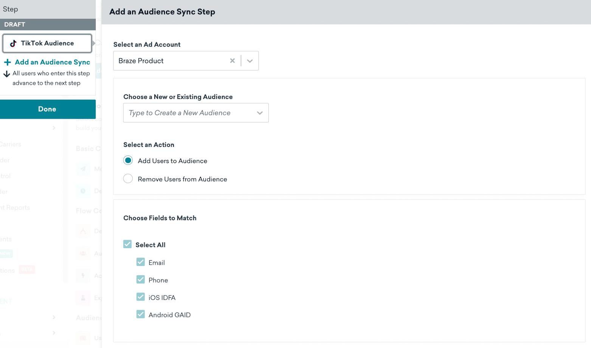Toggle the iOS IDFA checkbox
Image resolution: width=591 pixels, height=348 pixels.
coord(141,297)
